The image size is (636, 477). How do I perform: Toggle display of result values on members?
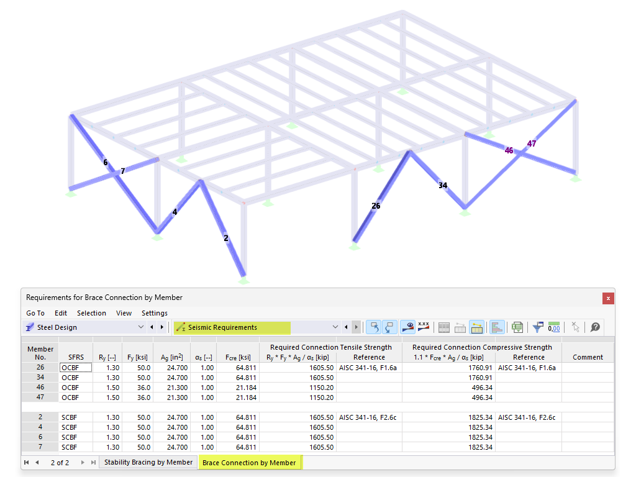coord(424,327)
